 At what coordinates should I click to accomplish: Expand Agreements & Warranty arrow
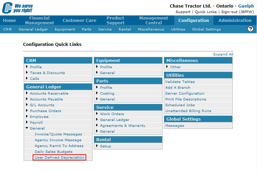(97, 125)
